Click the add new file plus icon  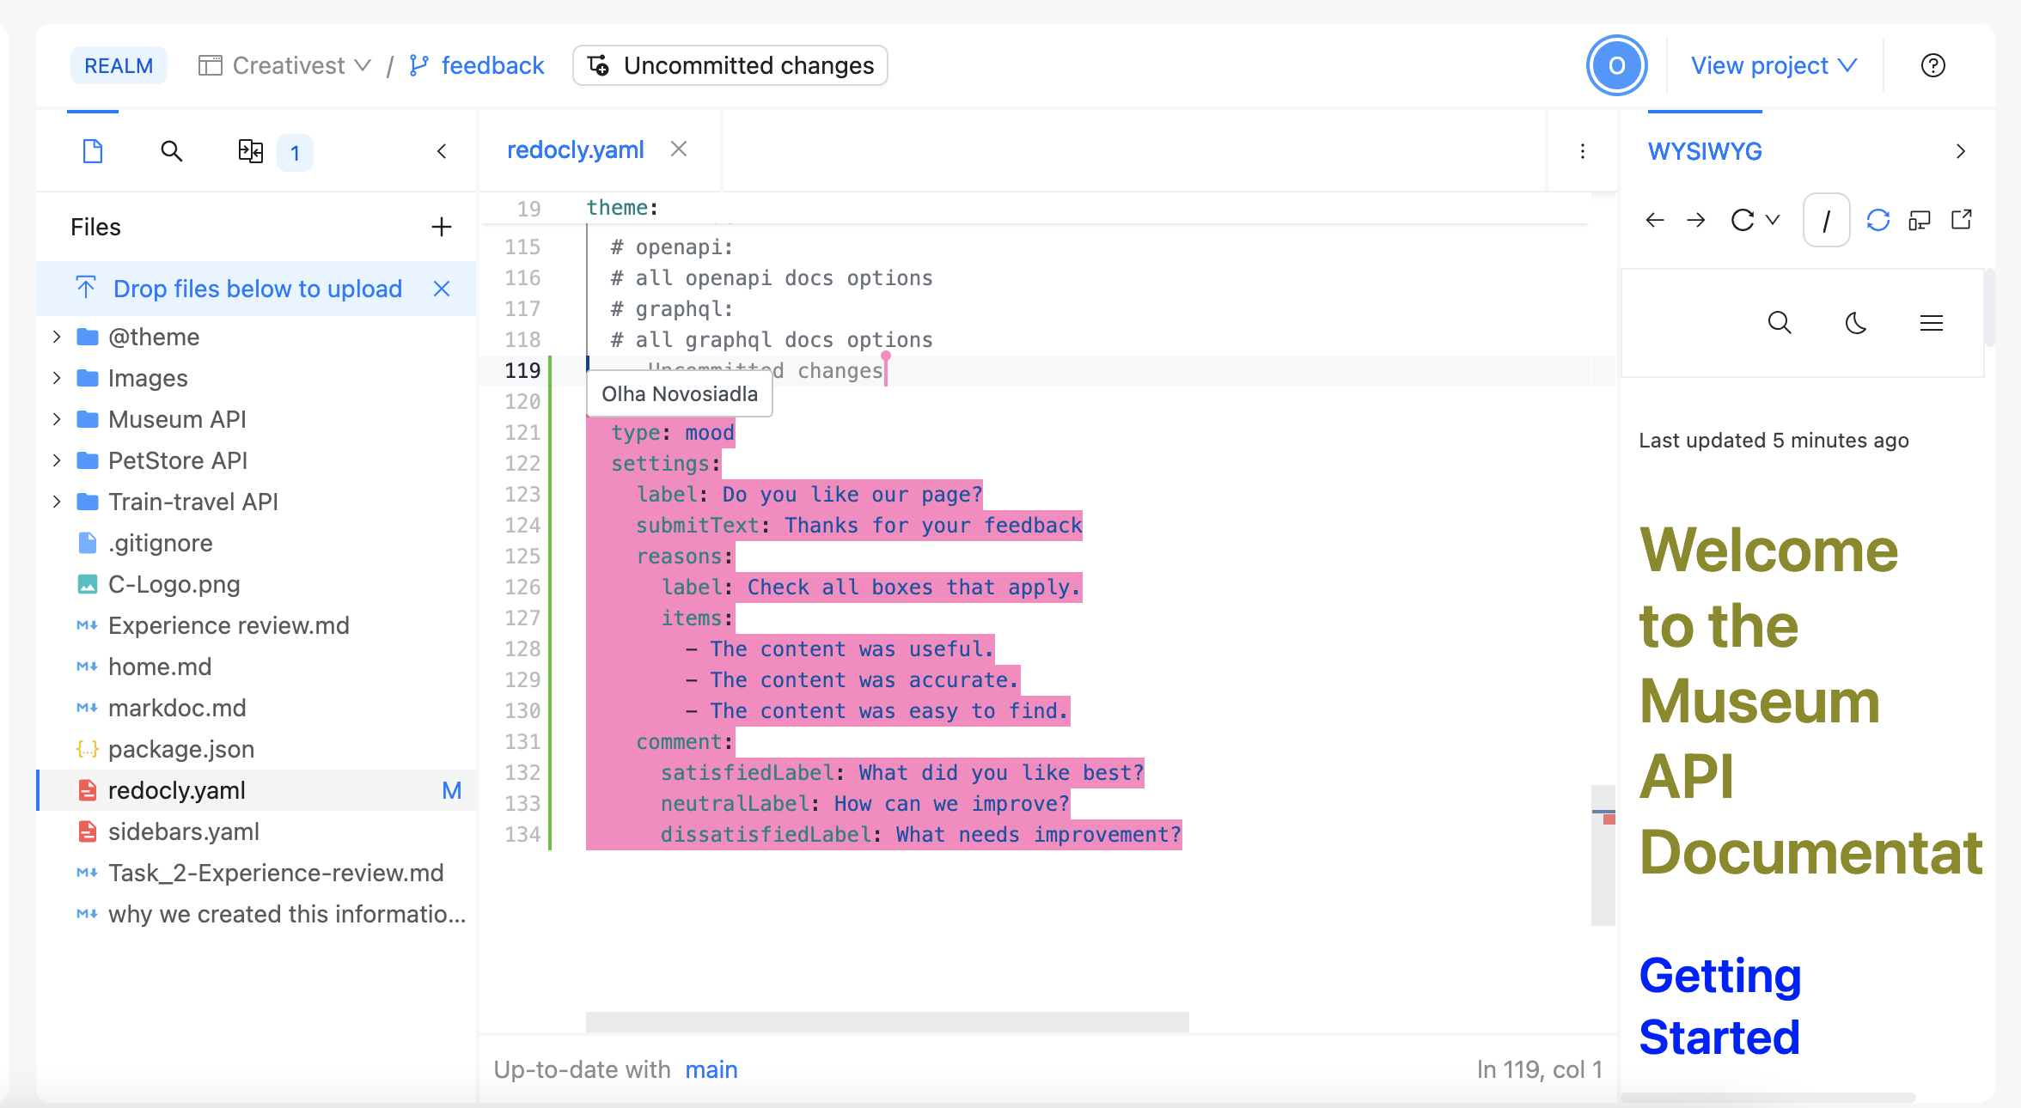click(x=441, y=227)
